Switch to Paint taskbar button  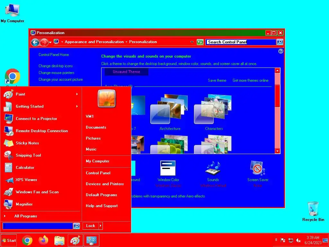[x=75, y=241]
